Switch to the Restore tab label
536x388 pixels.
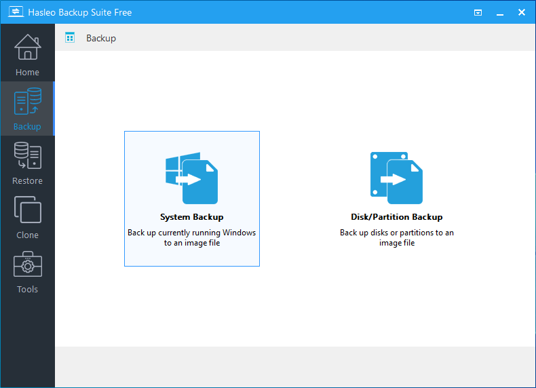coord(27,181)
